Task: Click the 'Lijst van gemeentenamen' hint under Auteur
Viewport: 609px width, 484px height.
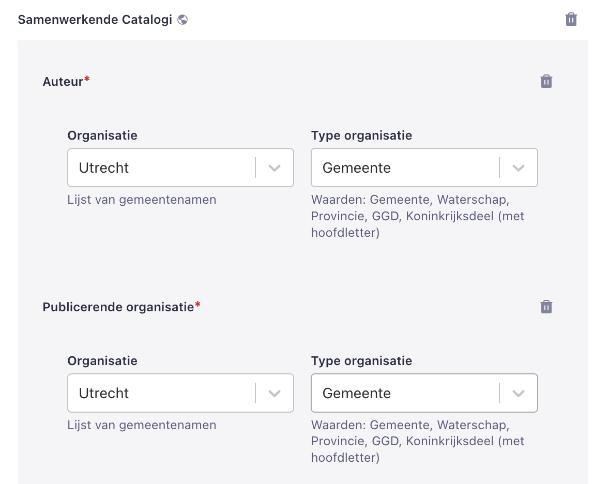Action: (x=142, y=200)
